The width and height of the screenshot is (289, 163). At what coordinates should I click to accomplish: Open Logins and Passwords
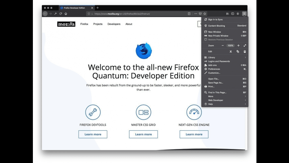pyautogui.click(x=225, y=61)
